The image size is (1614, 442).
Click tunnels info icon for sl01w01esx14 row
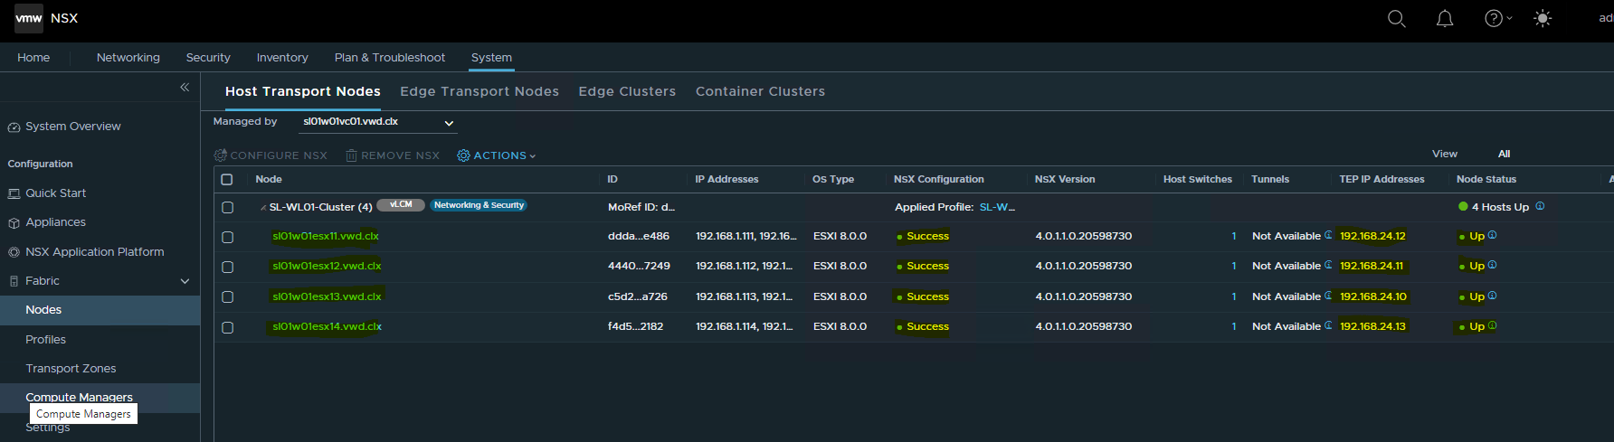coord(1328,325)
